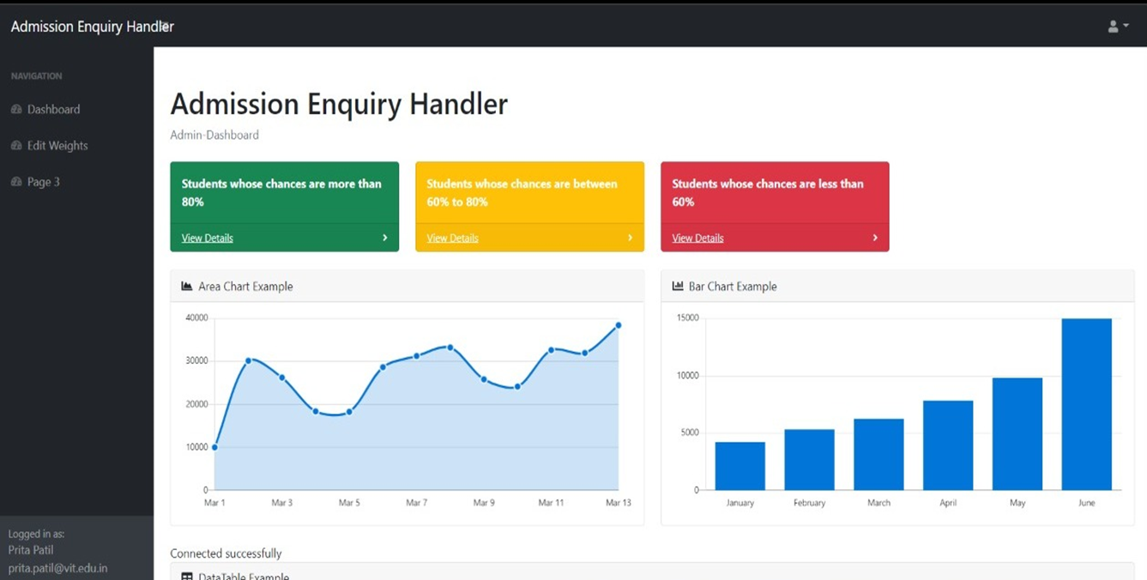This screenshot has width=1147, height=580.
Task: Click Admission Enquiry Handler navbar brand
Action: click(x=92, y=27)
